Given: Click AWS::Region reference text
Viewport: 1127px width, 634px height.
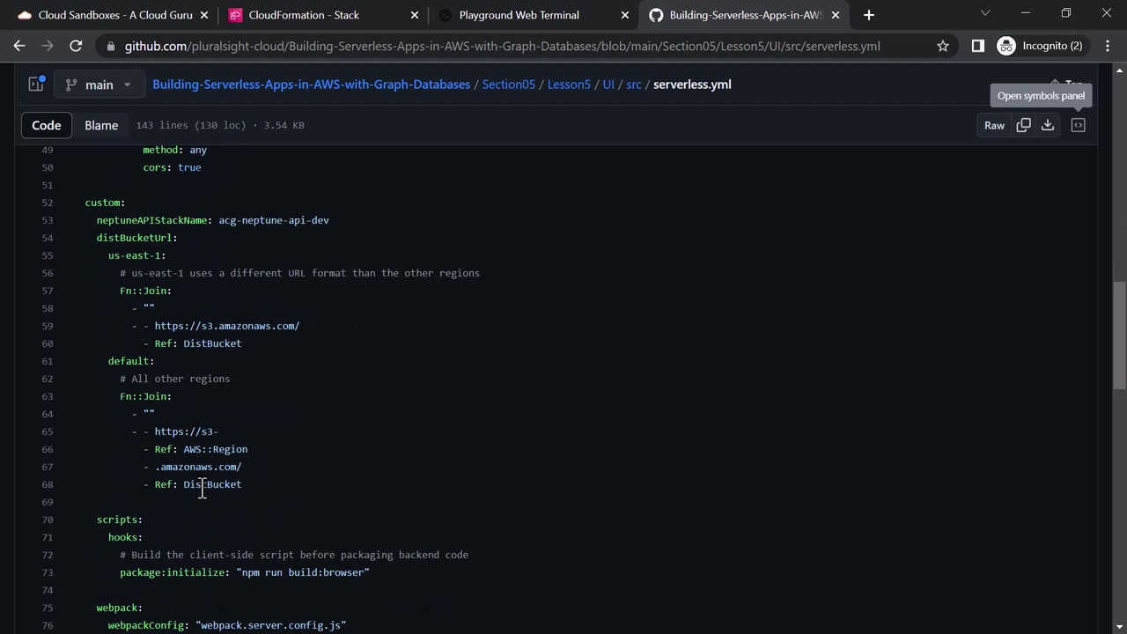Looking at the screenshot, I should click(x=216, y=449).
